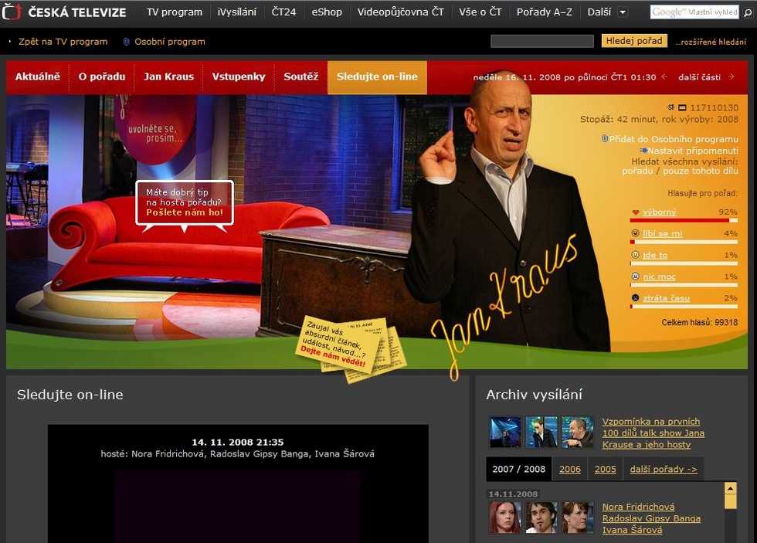Focus the show search field beside Hledej pořad

542,42
